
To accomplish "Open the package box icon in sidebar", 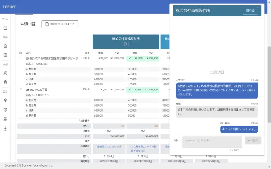I will (5, 109).
